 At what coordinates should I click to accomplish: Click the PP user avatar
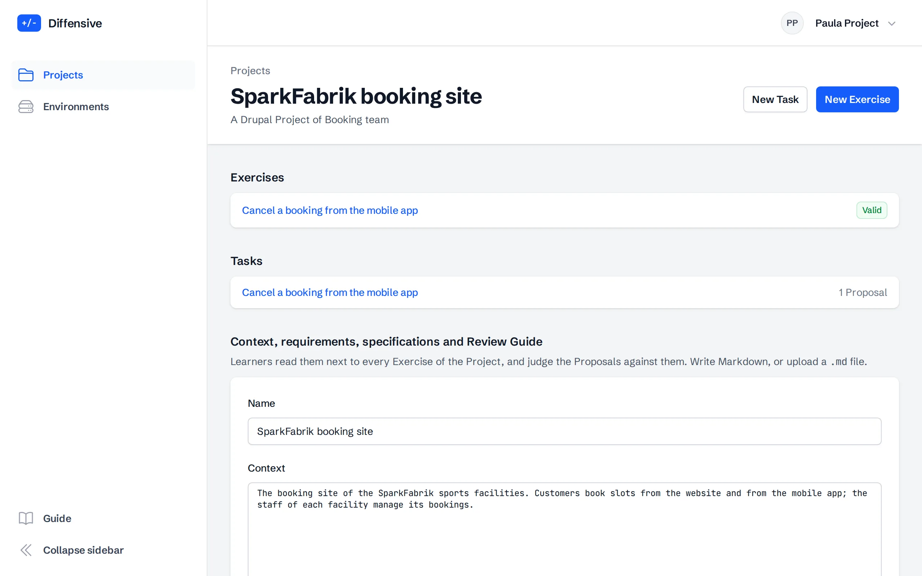792,23
